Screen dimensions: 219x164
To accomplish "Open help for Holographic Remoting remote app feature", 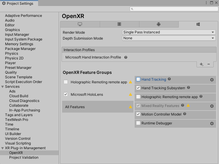I will coord(201,96).
